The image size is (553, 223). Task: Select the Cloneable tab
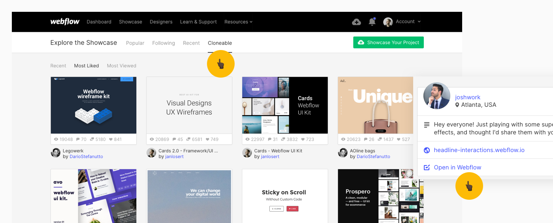(220, 43)
